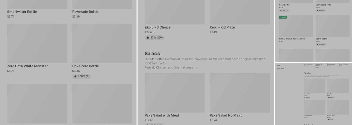This screenshot has height=125, width=352.
Task: Jump to Ohana Meals category
Action: [x=280, y=68]
